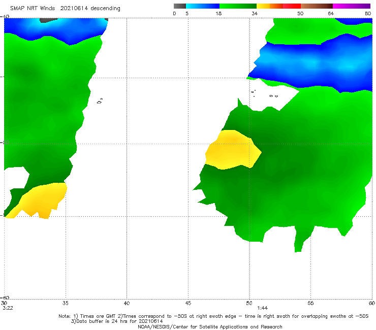Click the latitude label '-40' at the top left
376x330 pixels.
click(5, 17)
